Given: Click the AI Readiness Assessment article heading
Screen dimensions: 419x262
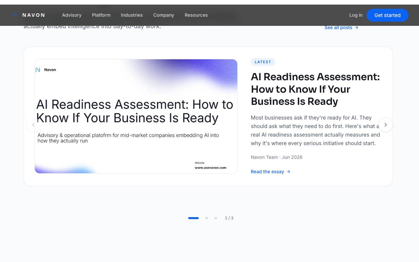Looking at the screenshot, I should [x=315, y=89].
